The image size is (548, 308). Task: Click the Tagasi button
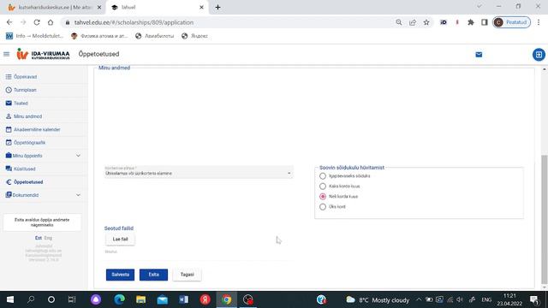187,275
